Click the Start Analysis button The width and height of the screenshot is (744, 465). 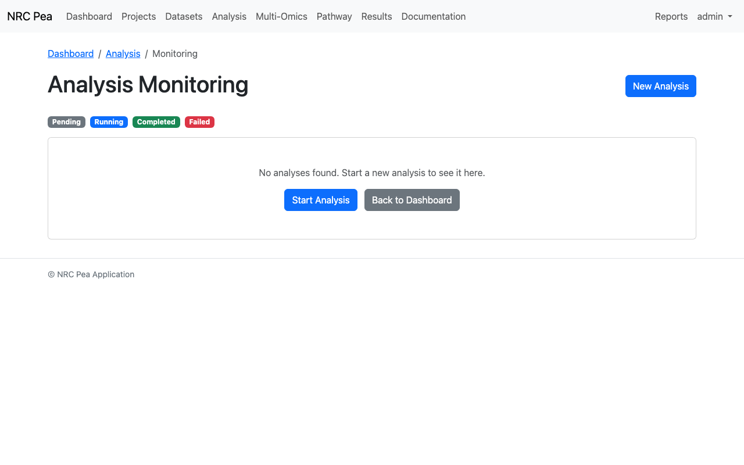click(321, 200)
